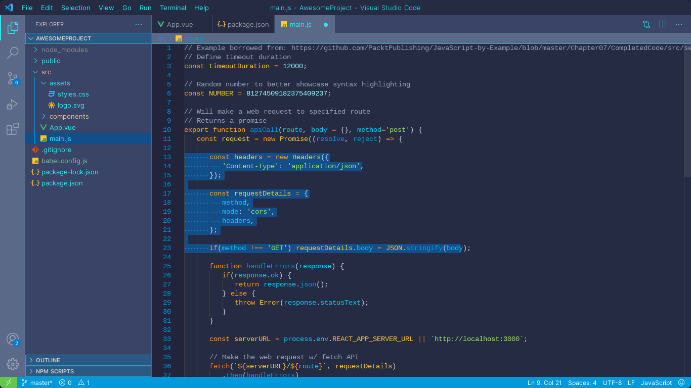Open the Edit menu
The image size is (691, 388).
47,8
